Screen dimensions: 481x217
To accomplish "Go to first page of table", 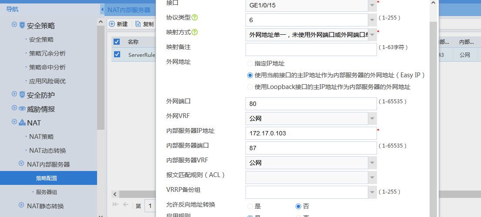I will click(115, 204).
